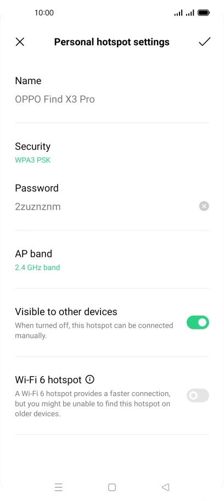The height and width of the screenshot is (501, 224).
Task: Tap the battery icon in status bar
Action: point(204,13)
